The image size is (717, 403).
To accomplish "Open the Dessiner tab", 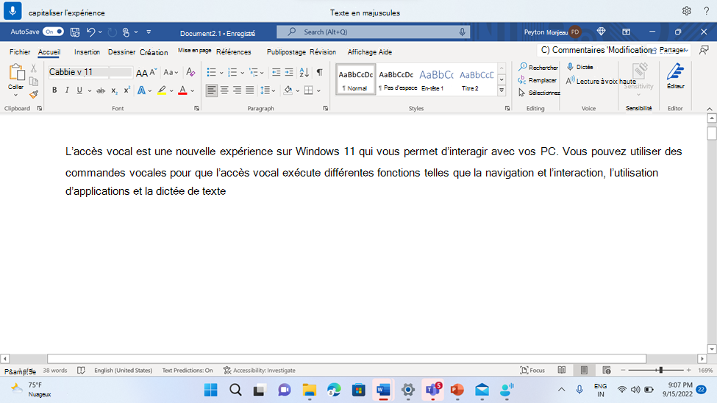I will [121, 52].
